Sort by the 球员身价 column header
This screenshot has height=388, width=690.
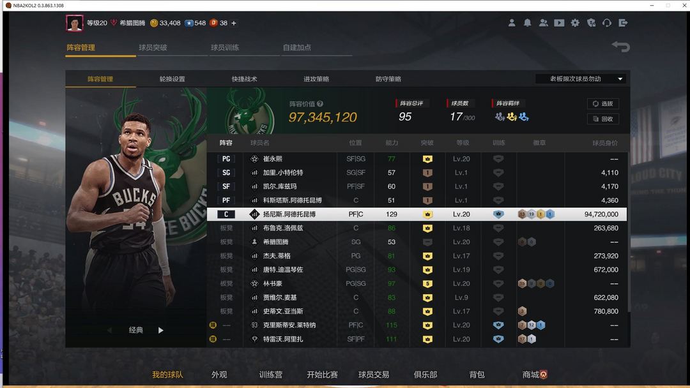tap(604, 143)
